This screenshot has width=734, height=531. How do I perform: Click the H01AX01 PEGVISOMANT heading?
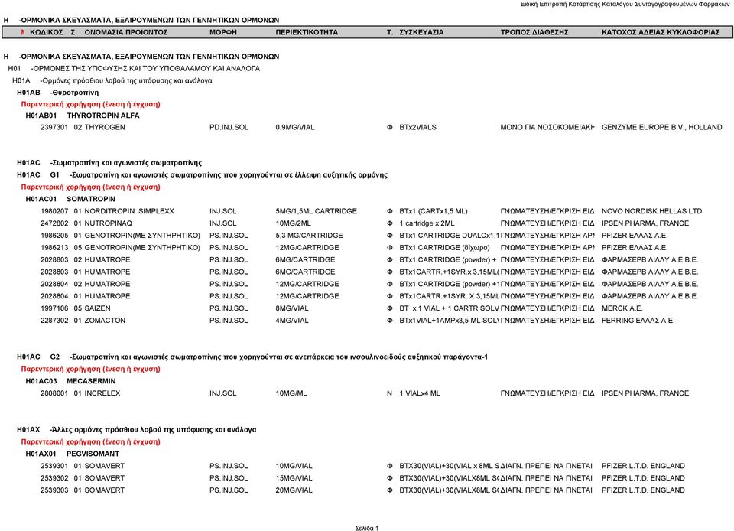coord(73,454)
